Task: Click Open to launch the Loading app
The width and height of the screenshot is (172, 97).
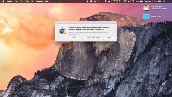Action: coord(109,38)
